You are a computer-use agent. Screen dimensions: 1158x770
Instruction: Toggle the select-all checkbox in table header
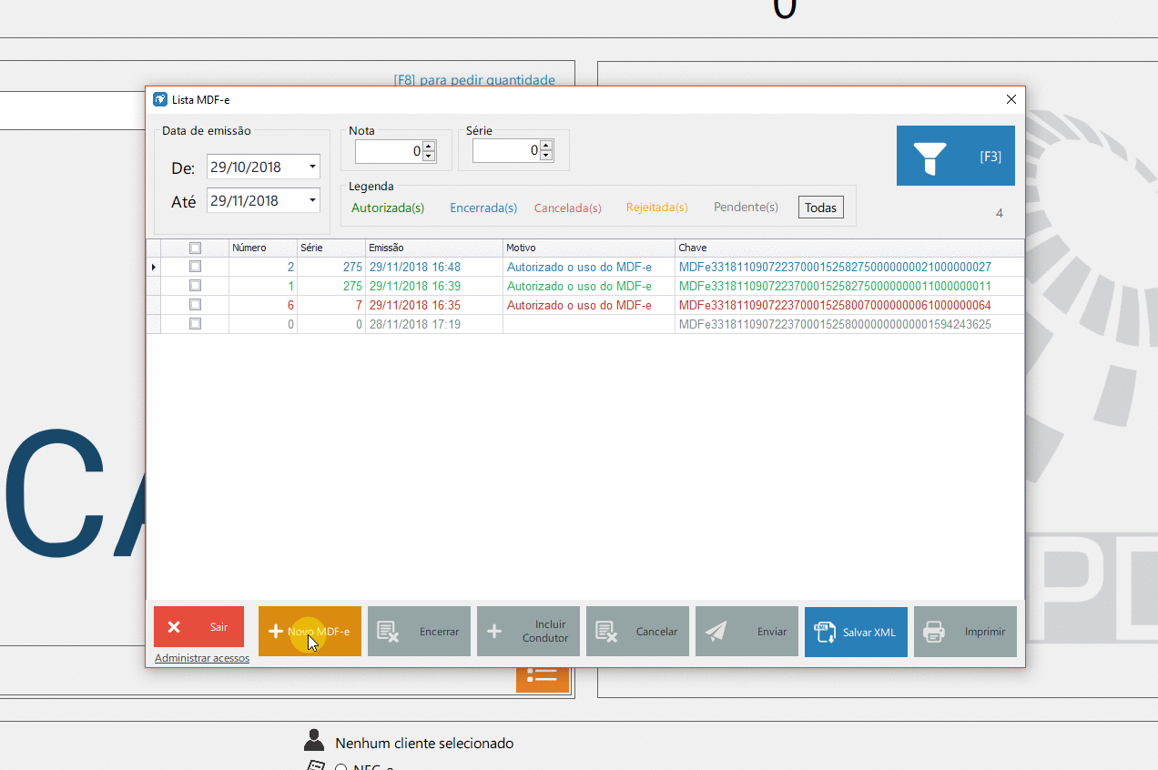click(x=195, y=248)
